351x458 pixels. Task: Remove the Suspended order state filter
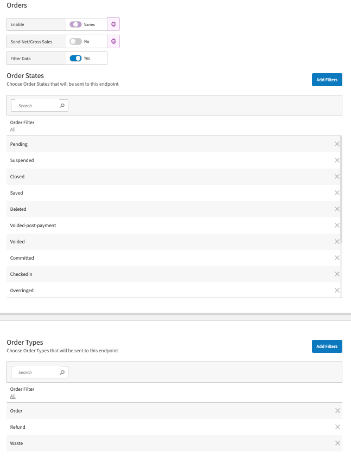(337, 160)
